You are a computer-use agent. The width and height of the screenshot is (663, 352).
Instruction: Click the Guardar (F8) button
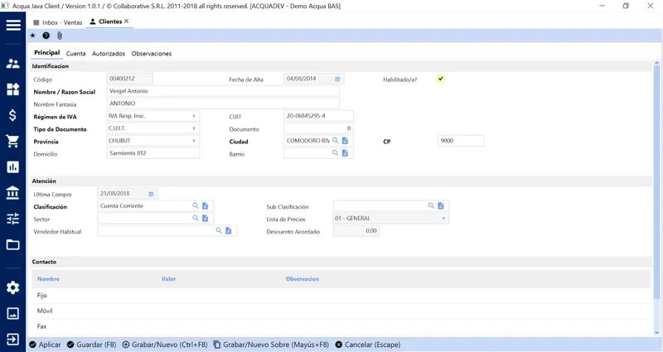click(x=92, y=345)
